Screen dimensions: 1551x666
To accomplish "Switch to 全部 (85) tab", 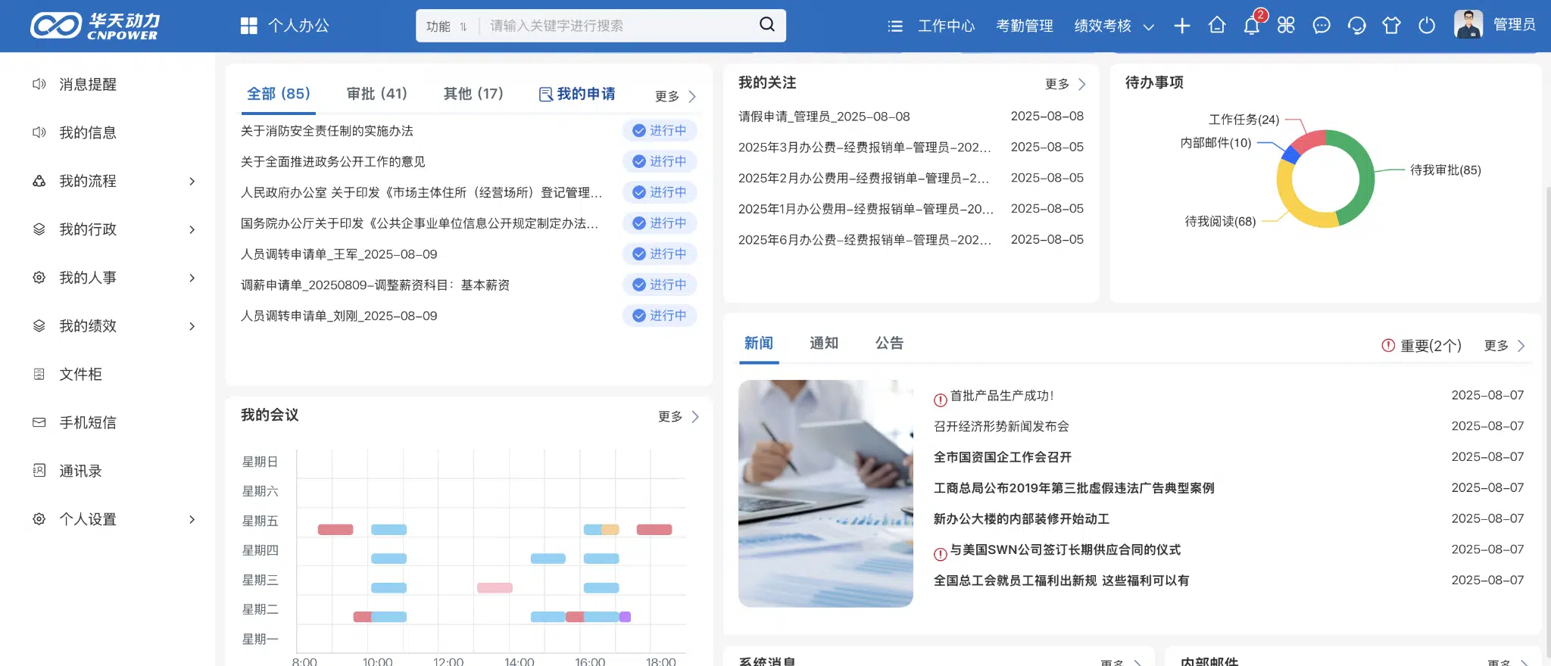I will (x=279, y=94).
